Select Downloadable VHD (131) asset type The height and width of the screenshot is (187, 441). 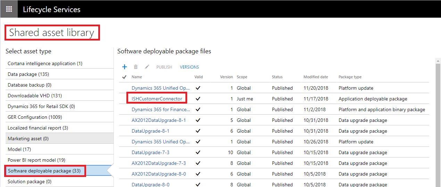[x=59, y=96]
